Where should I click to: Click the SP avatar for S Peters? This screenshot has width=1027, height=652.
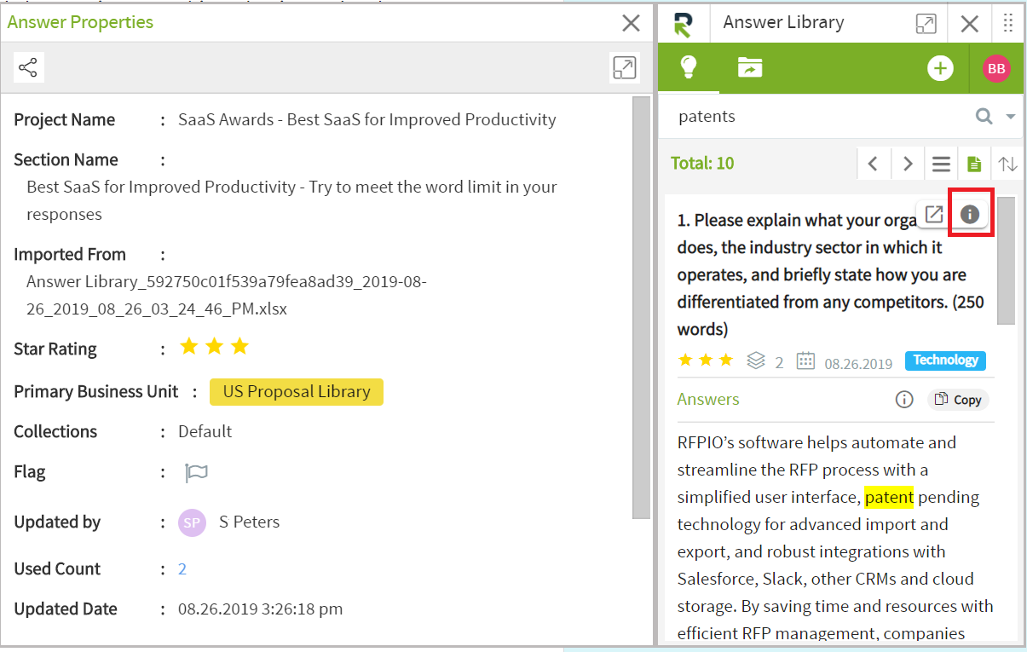pyautogui.click(x=193, y=522)
